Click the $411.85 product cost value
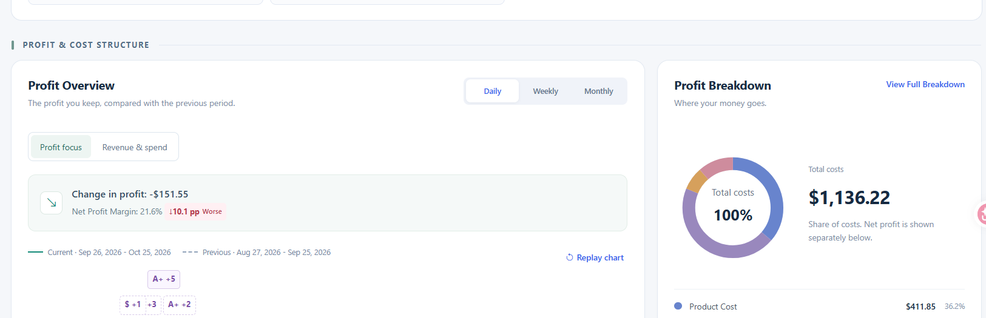Image resolution: width=986 pixels, height=318 pixels. tap(920, 306)
